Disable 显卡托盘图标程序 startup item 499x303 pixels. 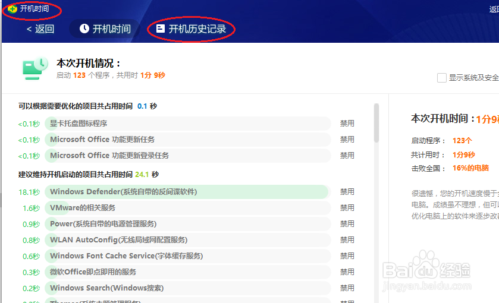click(x=347, y=124)
